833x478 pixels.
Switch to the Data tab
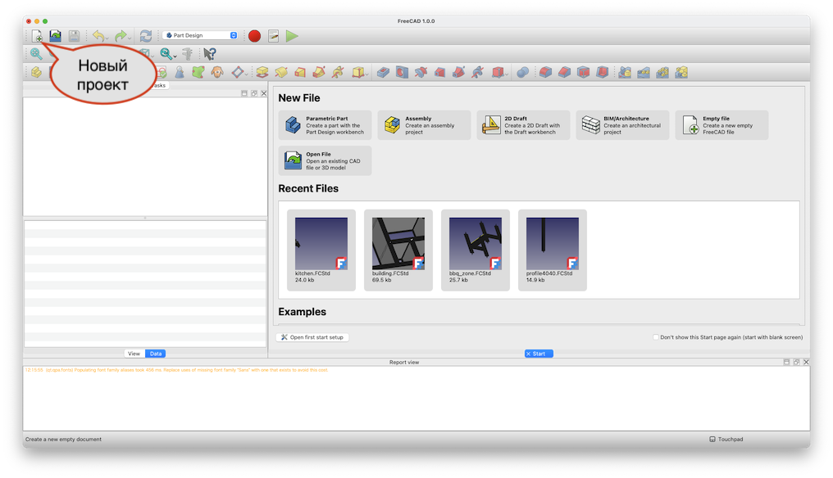click(x=156, y=354)
